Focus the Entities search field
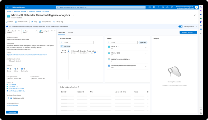Screen dimensions: 208x120 click(x=122, y=43)
